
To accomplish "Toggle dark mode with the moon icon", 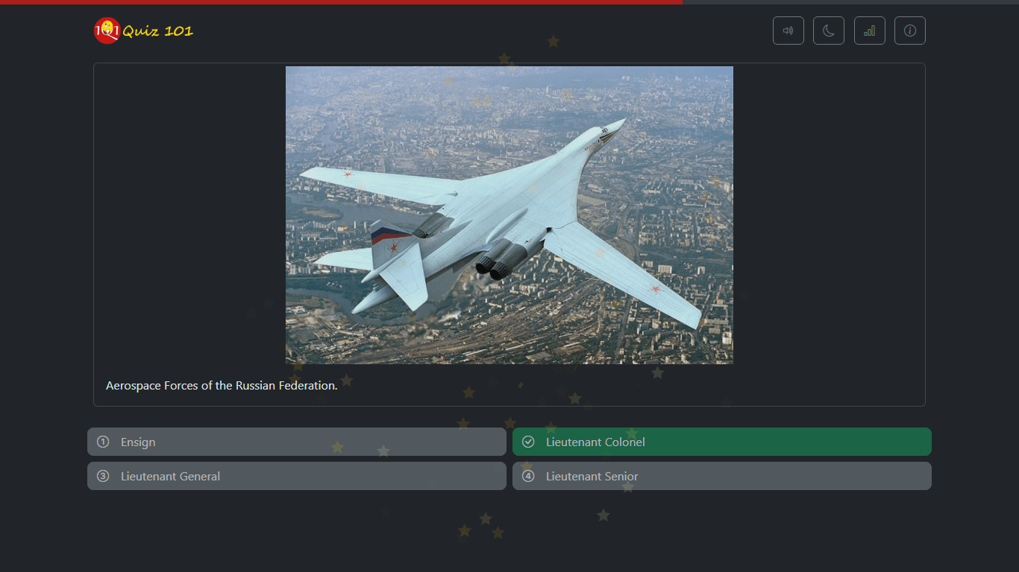I will coord(828,31).
